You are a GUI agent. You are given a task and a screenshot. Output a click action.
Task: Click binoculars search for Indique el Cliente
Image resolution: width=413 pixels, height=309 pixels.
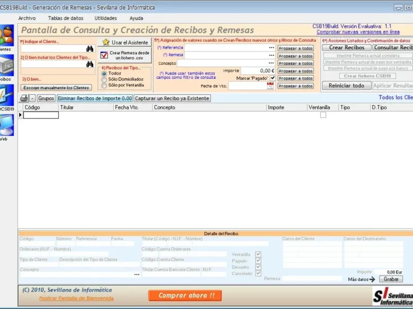tap(89, 48)
